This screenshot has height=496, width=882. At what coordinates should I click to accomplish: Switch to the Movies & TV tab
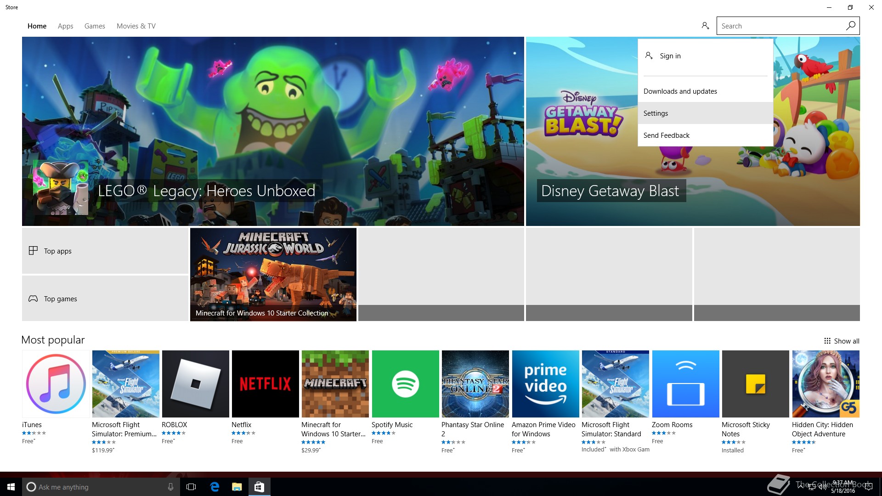(136, 26)
